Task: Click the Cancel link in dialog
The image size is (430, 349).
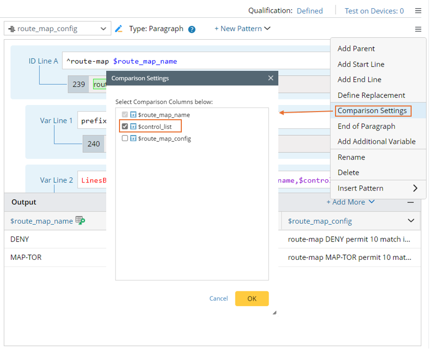Action: tap(219, 299)
